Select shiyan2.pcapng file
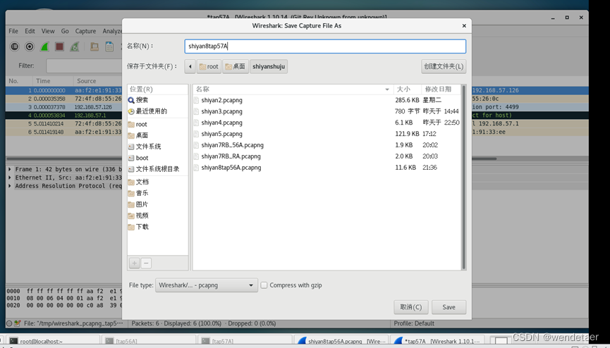Viewport: 610px width, 348px height. click(x=327, y=100)
